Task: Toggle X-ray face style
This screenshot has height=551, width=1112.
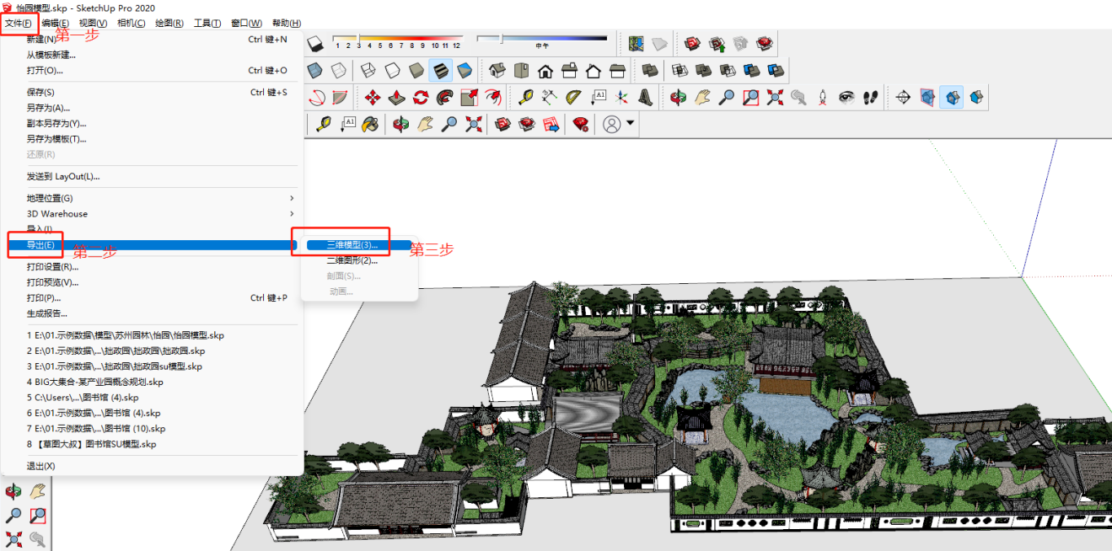Action: tap(314, 70)
